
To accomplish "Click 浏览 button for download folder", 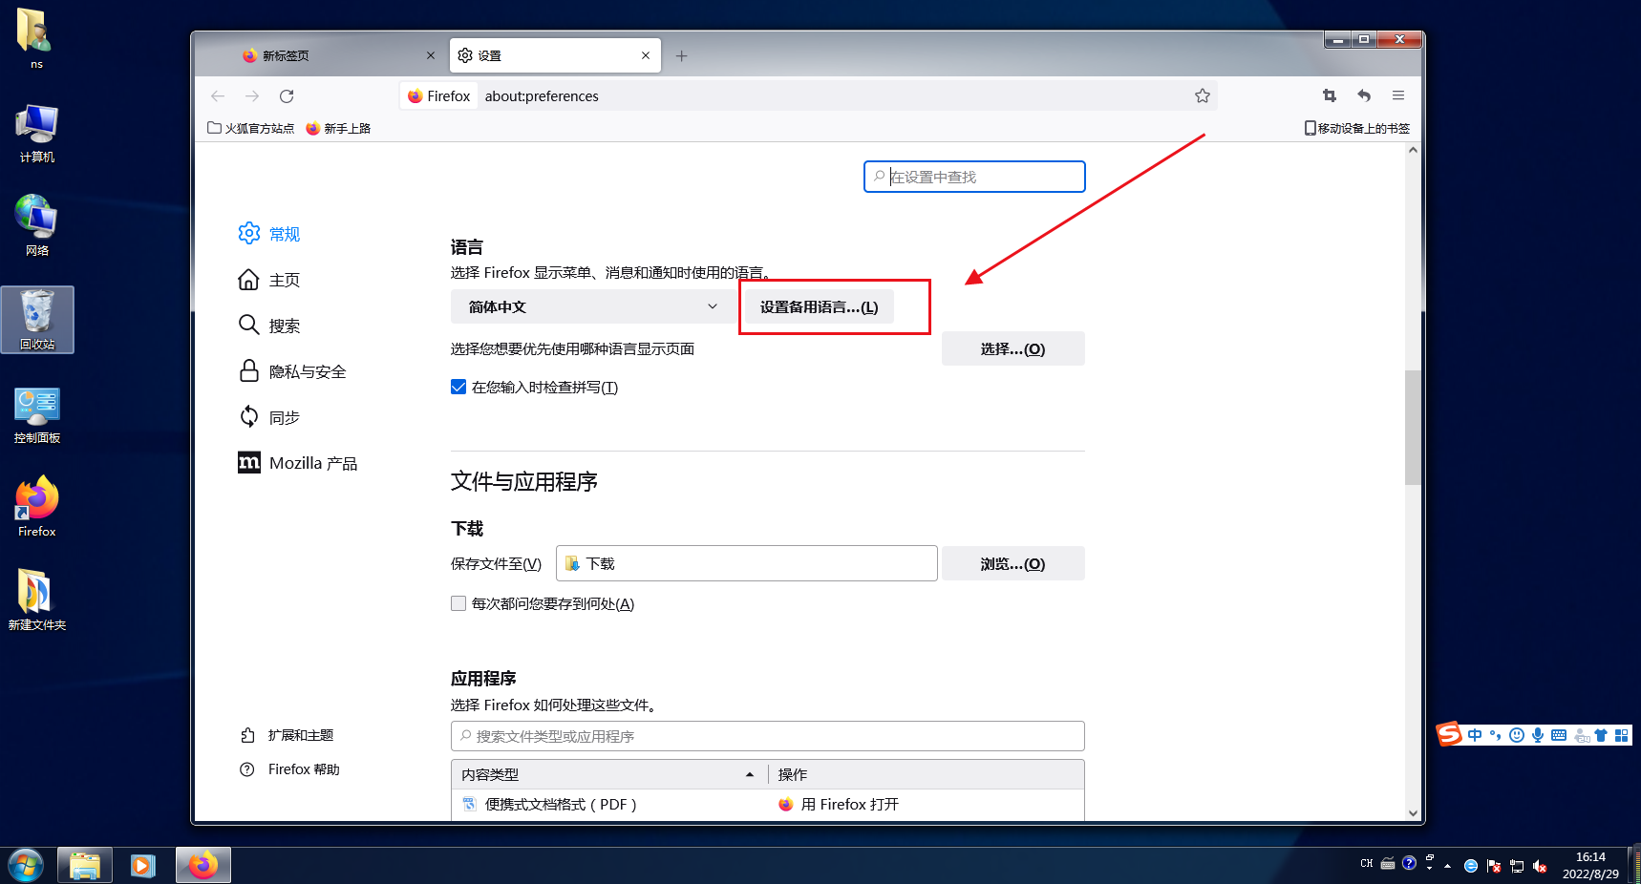I will pyautogui.click(x=1013, y=563).
